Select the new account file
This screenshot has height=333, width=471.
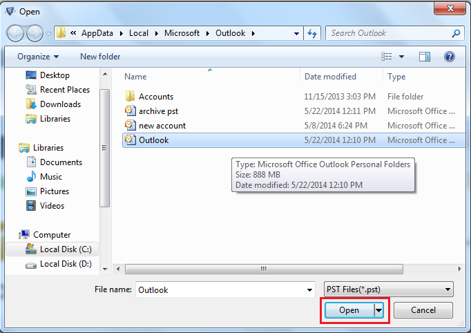(x=162, y=126)
